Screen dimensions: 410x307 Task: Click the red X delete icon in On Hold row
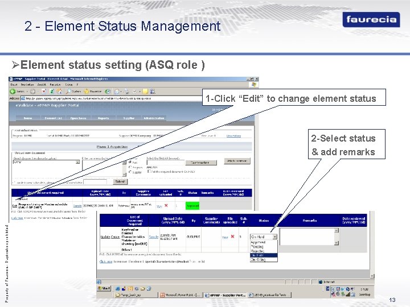[232, 237]
